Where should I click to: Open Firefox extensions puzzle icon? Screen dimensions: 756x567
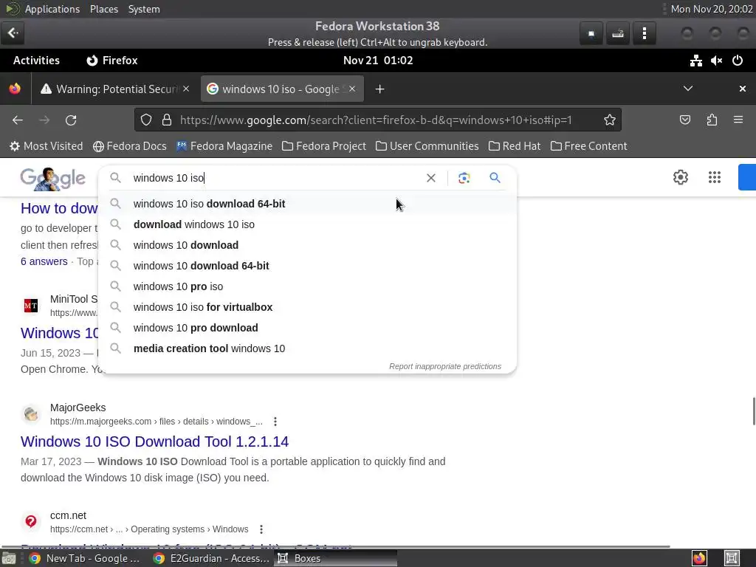pos(712,120)
